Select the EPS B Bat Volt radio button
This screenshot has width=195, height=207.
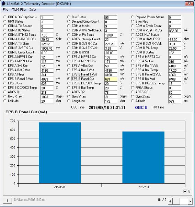[x=133, y=79]
